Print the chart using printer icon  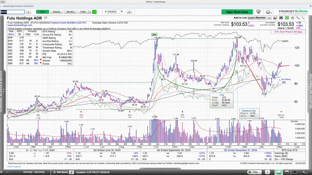[x=292, y=18]
